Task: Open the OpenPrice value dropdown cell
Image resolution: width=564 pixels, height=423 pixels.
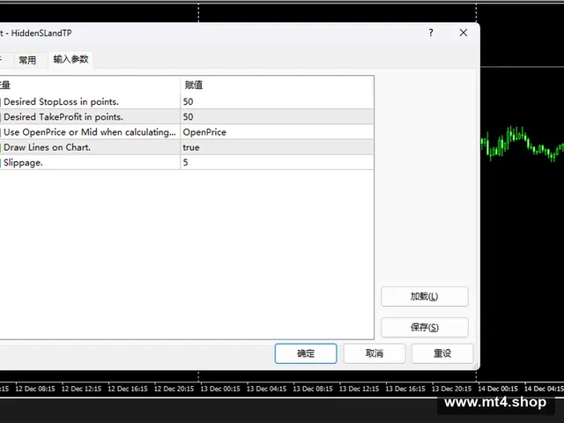Action: (x=276, y=132)
